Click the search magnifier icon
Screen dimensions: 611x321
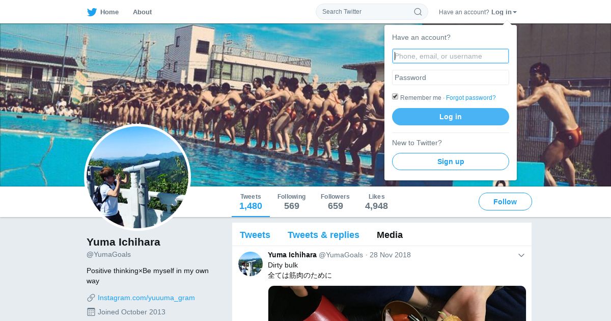click(418, 12)
